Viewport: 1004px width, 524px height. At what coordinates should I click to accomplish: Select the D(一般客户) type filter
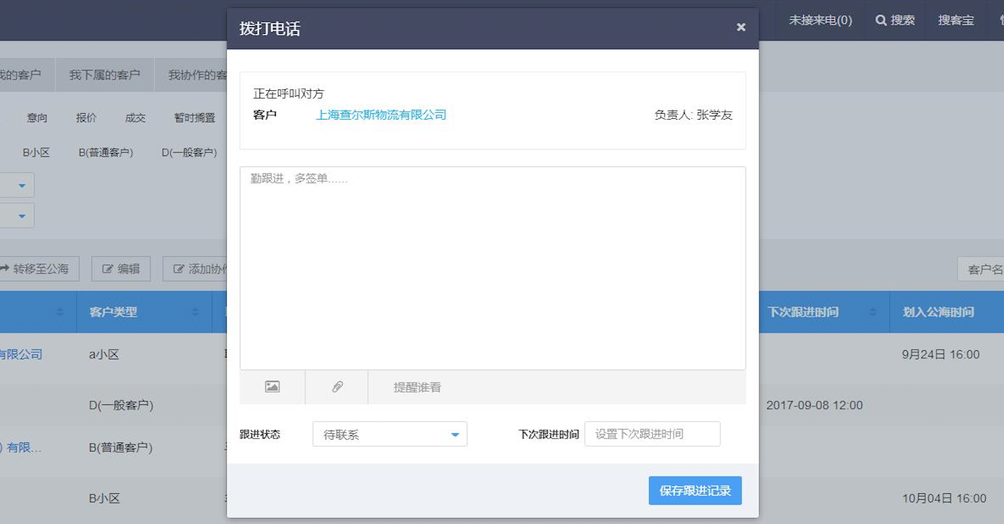coord(189,152)
